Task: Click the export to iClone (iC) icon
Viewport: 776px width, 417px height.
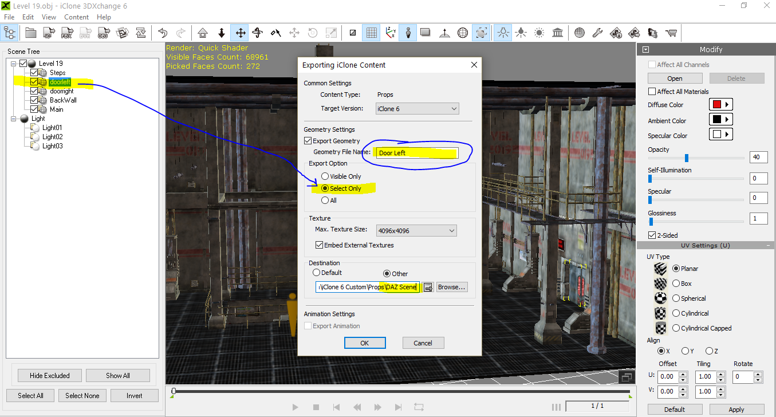Action: [x=49, y=33]
